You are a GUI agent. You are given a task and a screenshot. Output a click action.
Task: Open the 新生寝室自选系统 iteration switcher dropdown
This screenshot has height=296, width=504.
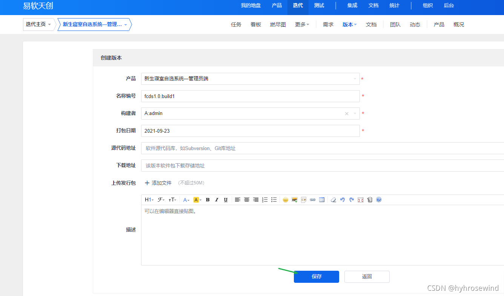tap(95, 24)
